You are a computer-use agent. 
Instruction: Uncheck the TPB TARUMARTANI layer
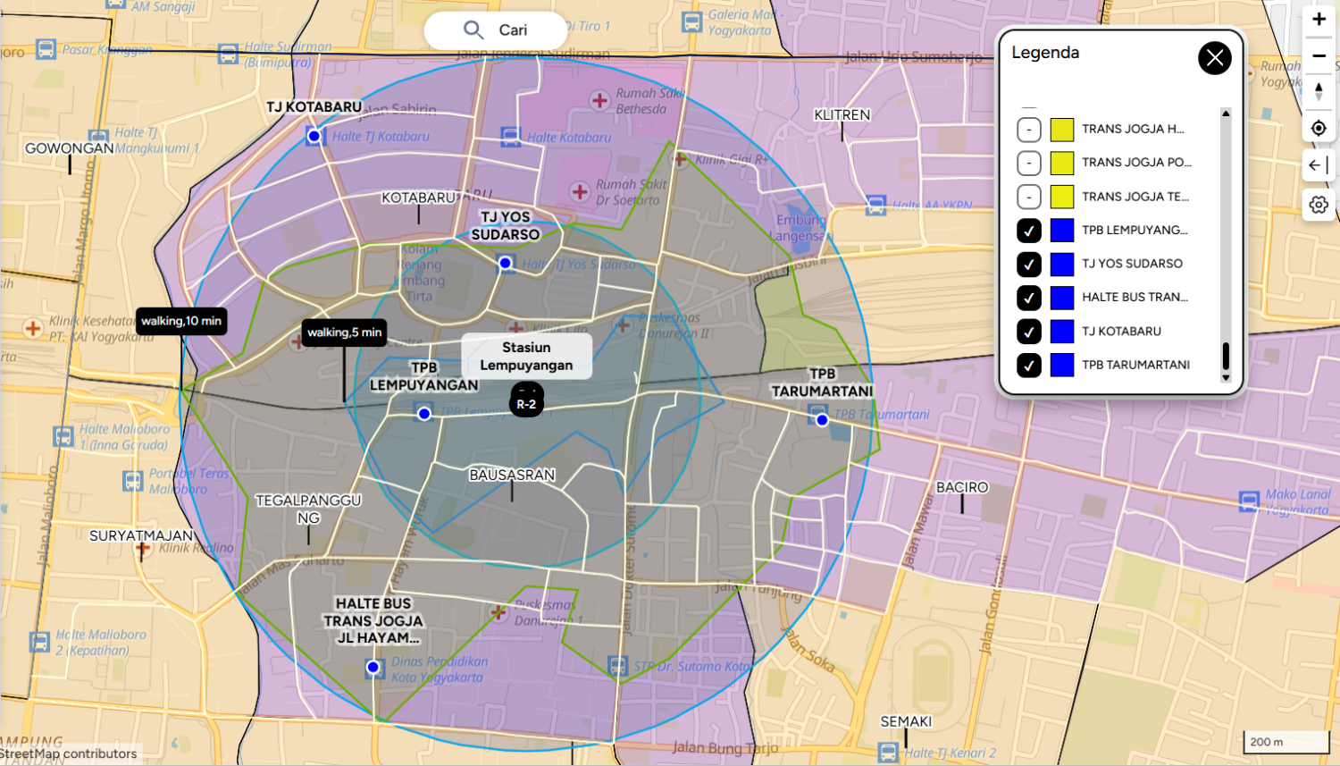click(x=1029, y=366)
